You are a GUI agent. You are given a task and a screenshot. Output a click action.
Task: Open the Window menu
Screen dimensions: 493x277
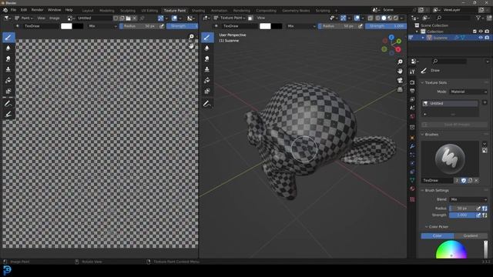[x=55, y=10]
